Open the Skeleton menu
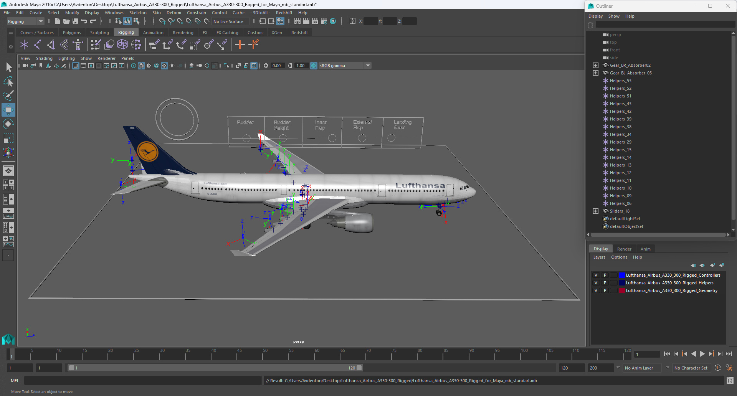Screen dimensions: 737x396 pos(138,13)
